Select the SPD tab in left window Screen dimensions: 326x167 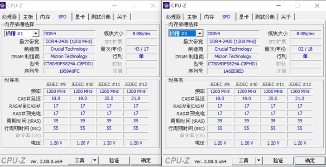click(62, 17)
